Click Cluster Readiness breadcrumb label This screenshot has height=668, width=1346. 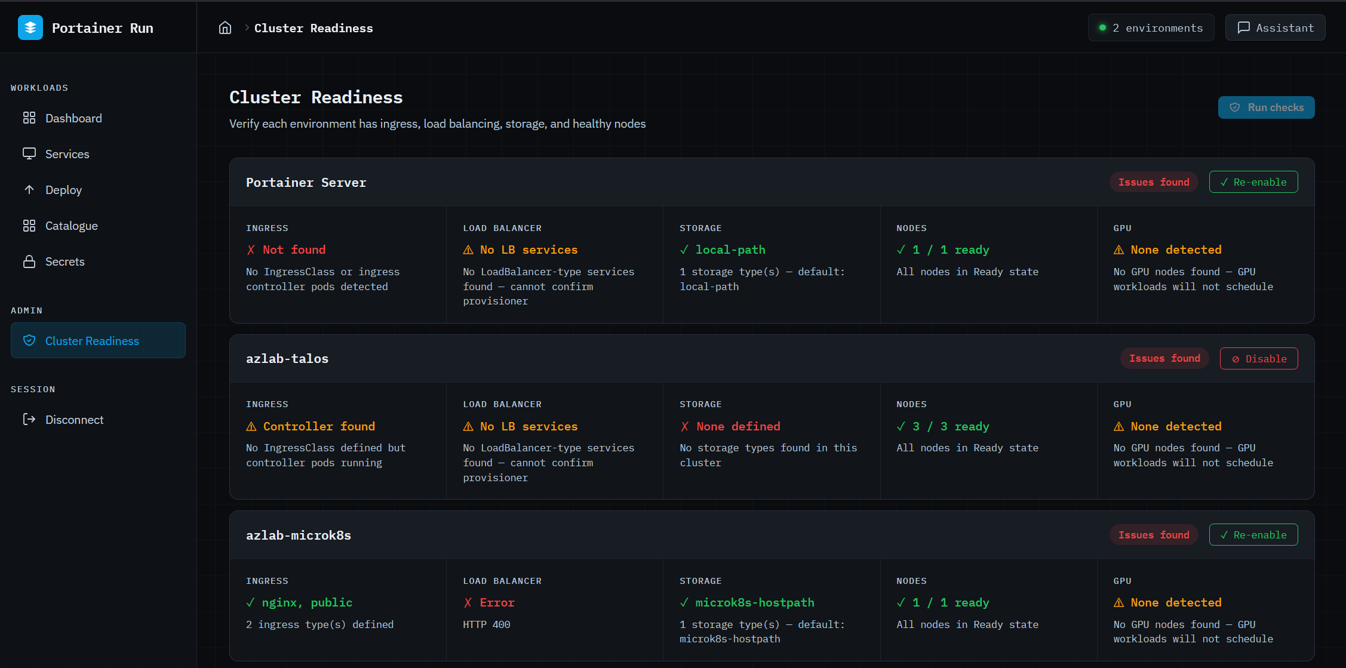point(314,28)
